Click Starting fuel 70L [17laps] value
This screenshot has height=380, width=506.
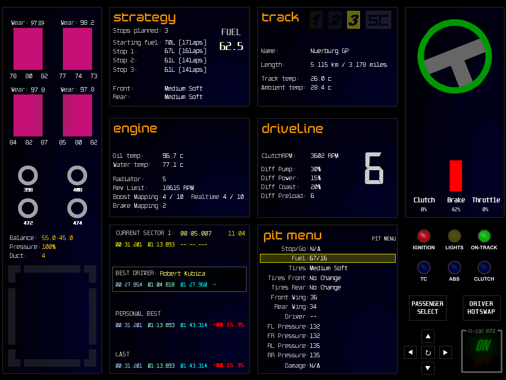185,42
